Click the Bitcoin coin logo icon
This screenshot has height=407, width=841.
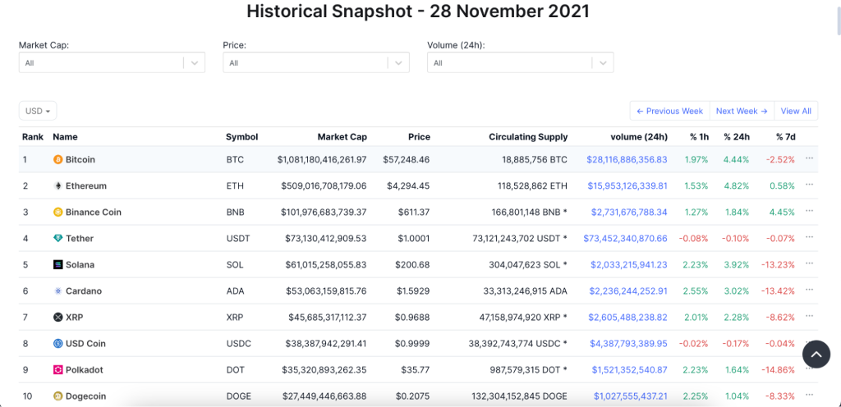coord(57,160)
